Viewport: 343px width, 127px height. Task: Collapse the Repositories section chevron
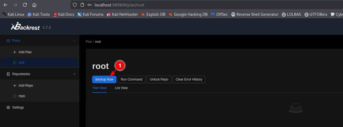[x=74, y=74]
